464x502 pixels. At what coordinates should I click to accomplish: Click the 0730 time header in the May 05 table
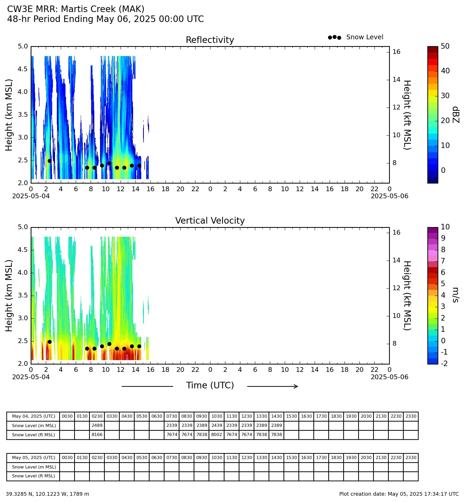click(x=172, y=458)
